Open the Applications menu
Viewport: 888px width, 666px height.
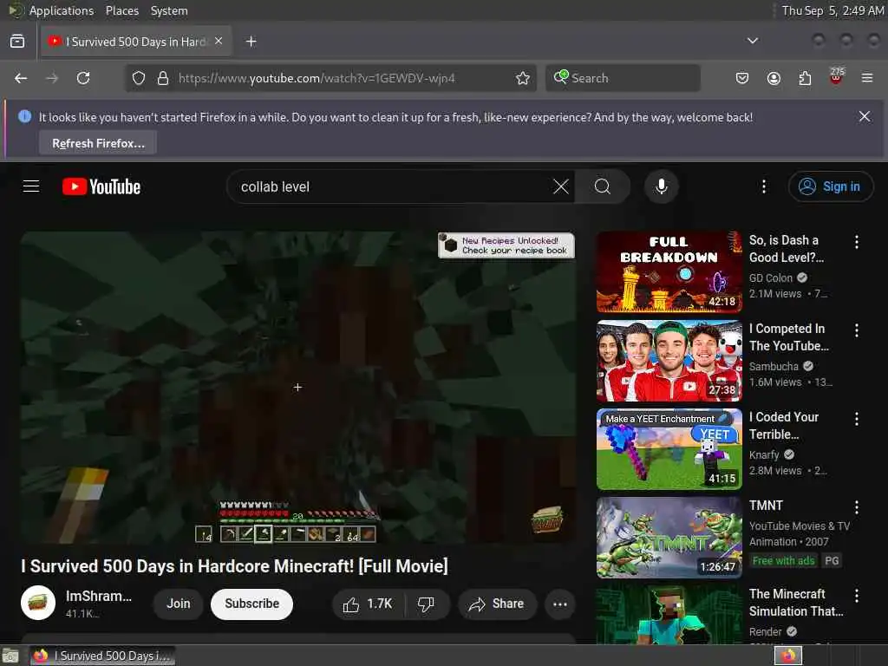[62, 10]
